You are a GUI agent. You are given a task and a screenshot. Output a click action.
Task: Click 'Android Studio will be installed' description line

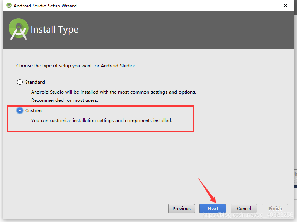(x=114, y=92)
